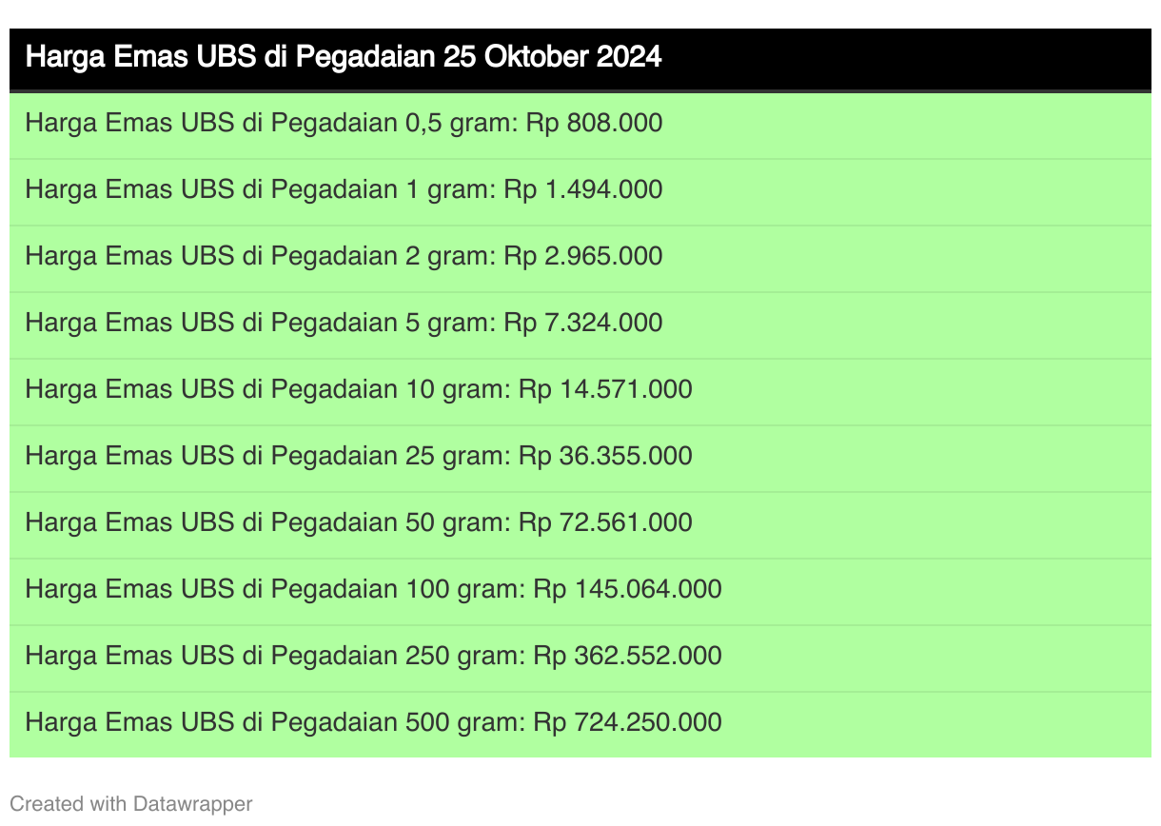
Task: Click the 25 gram Rp 36.355.000 row
Action: pos(580,458)
